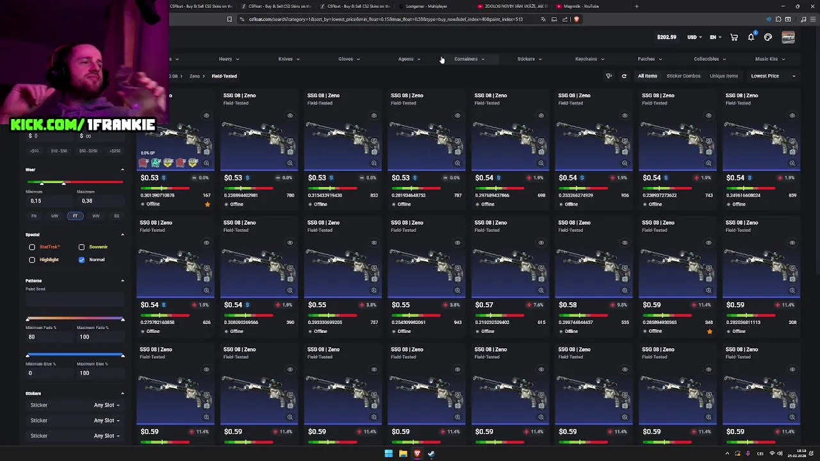Click the $202.59 balance button

pos(666,37)
